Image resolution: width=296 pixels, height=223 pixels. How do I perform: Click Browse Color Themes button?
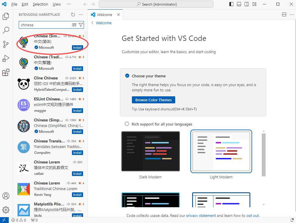pyautogui.click(x=154, y=100)
